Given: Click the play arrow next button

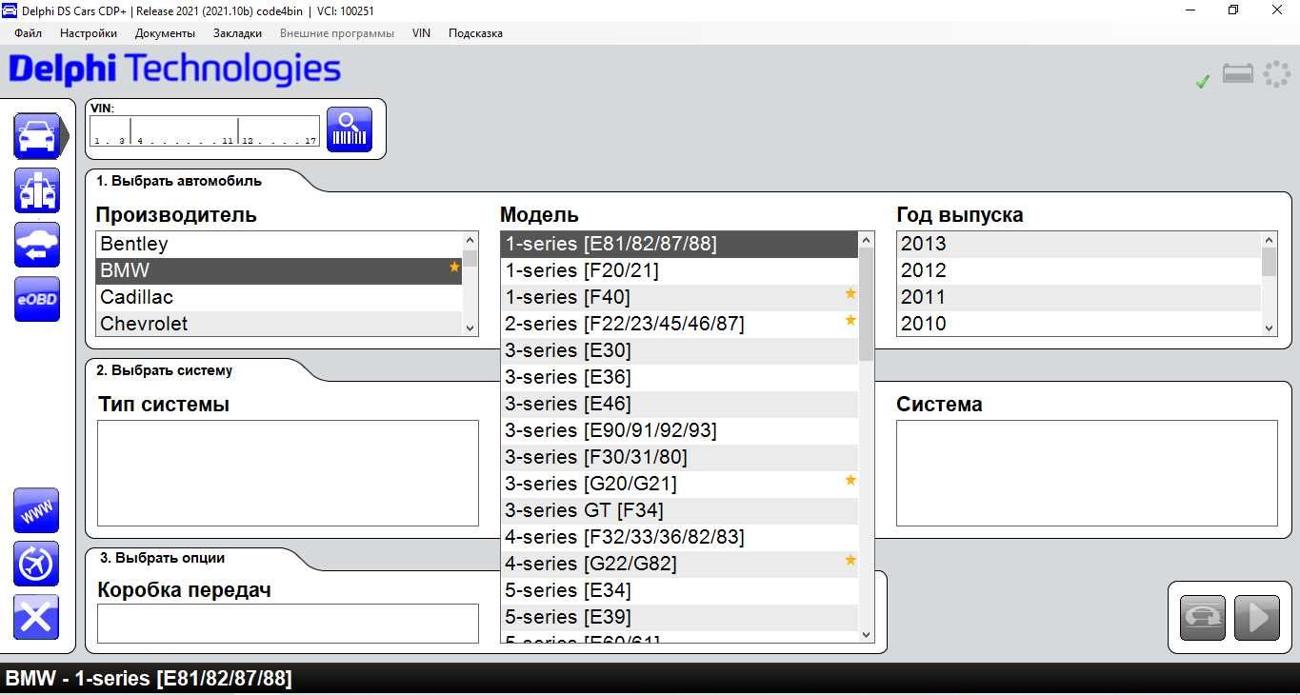Looking at the screenshot, I should [1257, 618].
